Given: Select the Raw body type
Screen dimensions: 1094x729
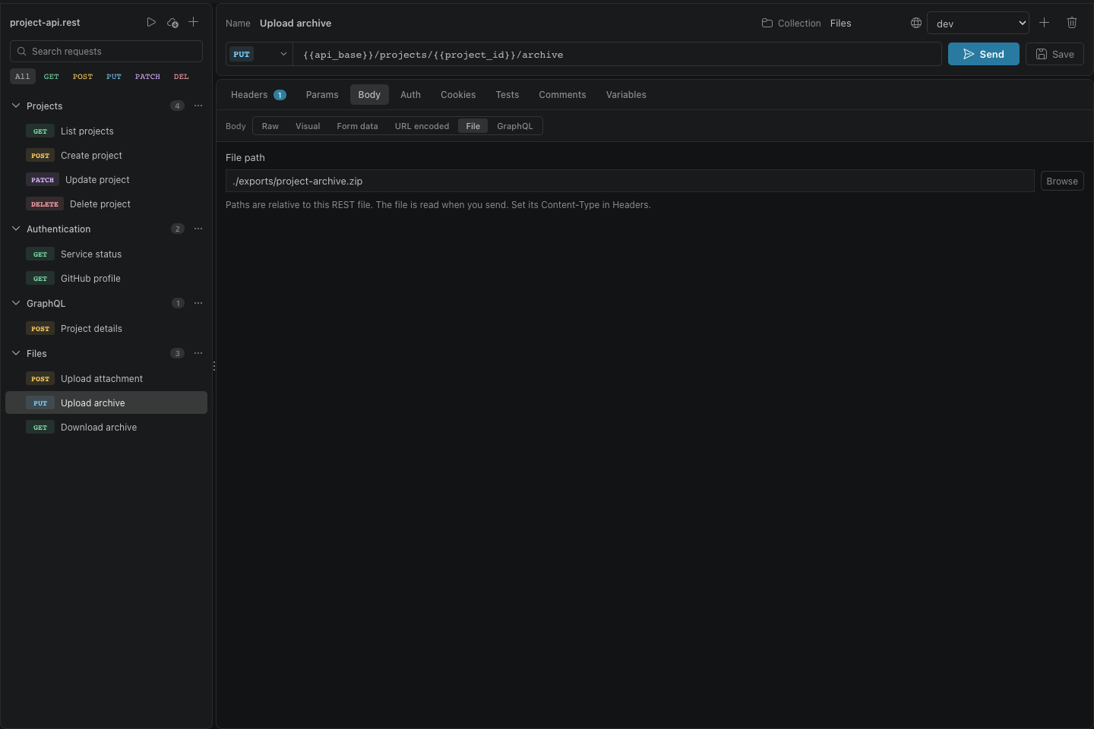Looking at the screenshot, I should (x=270, y=126).
